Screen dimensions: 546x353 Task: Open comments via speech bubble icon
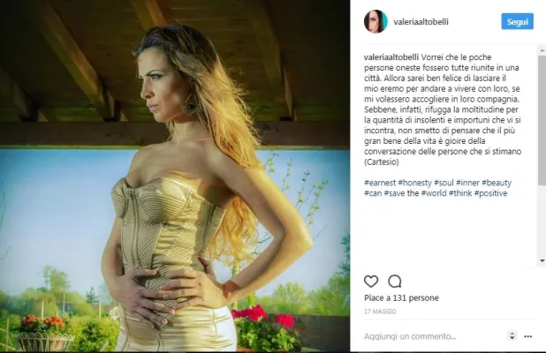point(395,281)
